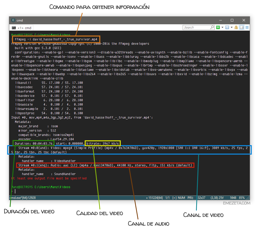Click the magnifier icon in Search box
This screenshot has width=262, height=230.
point(212,27)
